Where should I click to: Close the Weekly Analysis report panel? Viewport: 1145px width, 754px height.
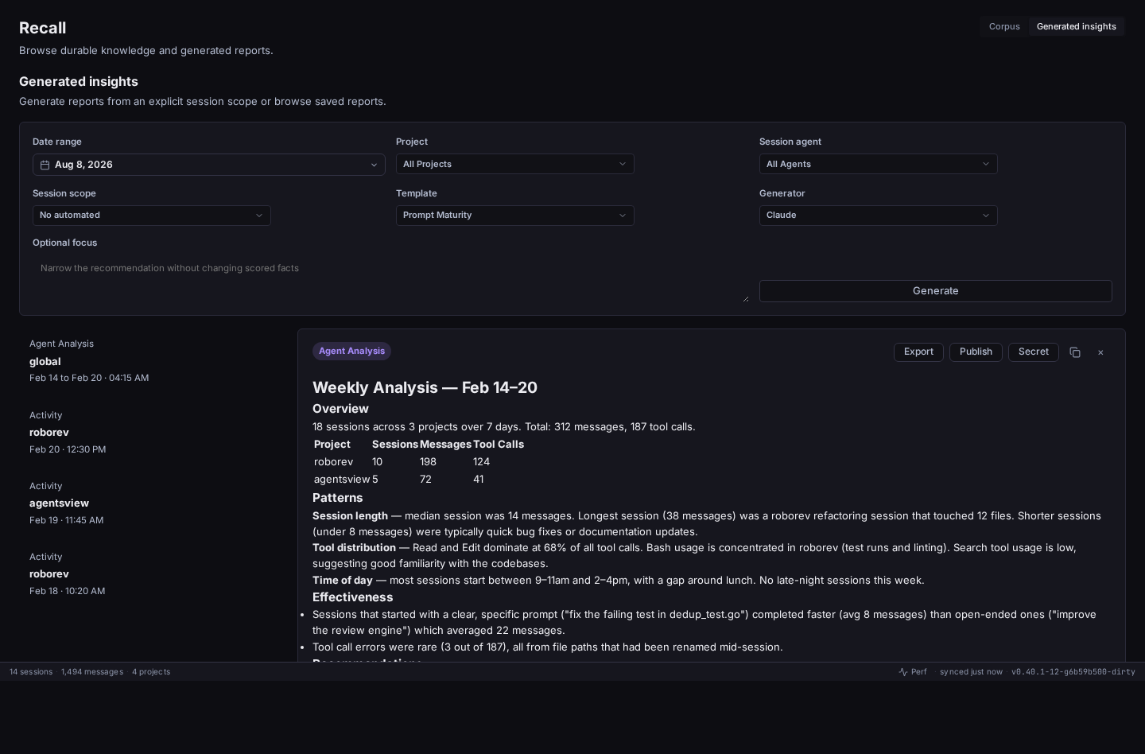[1100, 352]
